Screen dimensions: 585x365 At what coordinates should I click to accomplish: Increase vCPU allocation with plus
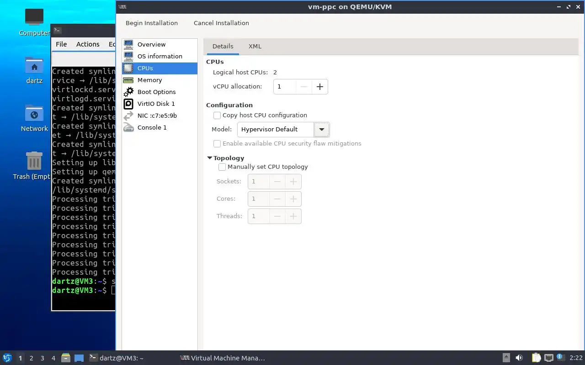[320, 87]
